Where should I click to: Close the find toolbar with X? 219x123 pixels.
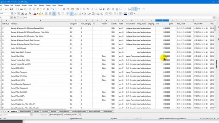1,115
